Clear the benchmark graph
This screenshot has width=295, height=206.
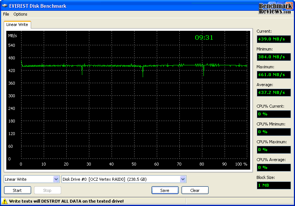pyautogui.click(x=195, y=190)
